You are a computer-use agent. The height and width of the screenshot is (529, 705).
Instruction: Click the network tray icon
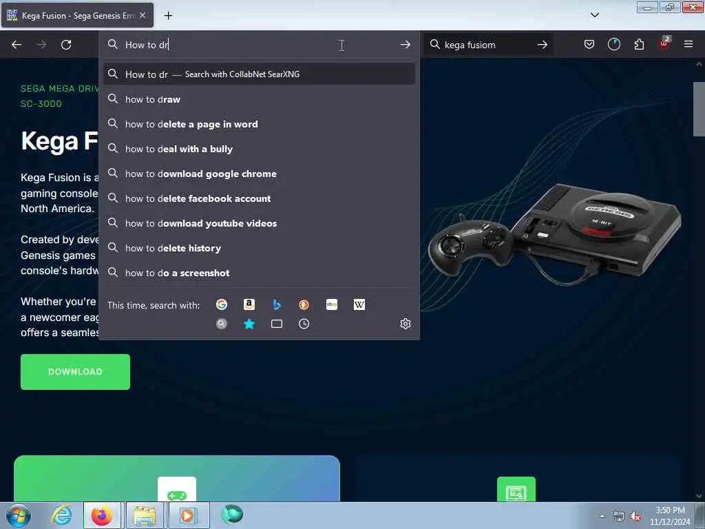click(619, 517)
